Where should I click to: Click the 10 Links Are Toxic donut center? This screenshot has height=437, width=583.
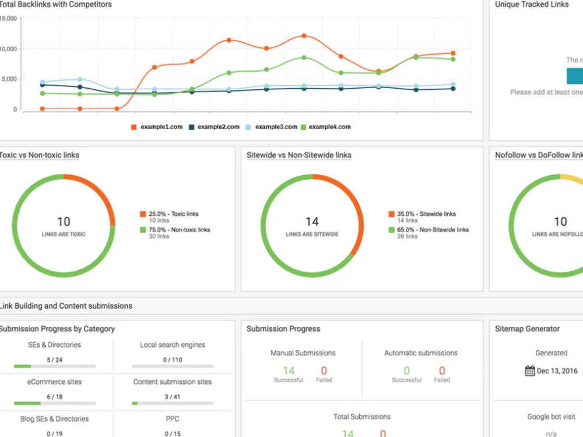[64, 226]
